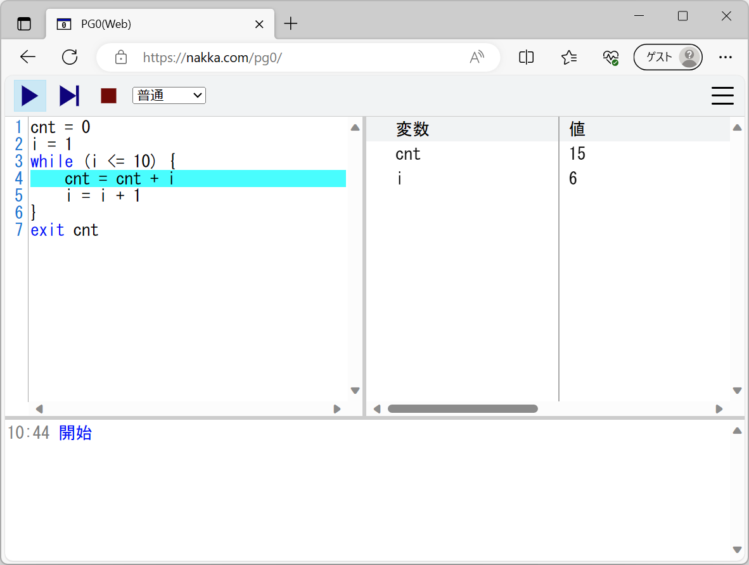Minimize the browser window

pyautogui.click(x=639, y=16)
